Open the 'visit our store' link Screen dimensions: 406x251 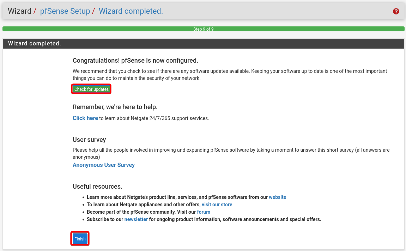click(x=217, y=205)
